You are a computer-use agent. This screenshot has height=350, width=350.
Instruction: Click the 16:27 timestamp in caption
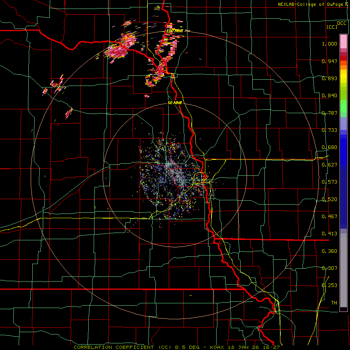click(x=272, y=347)
